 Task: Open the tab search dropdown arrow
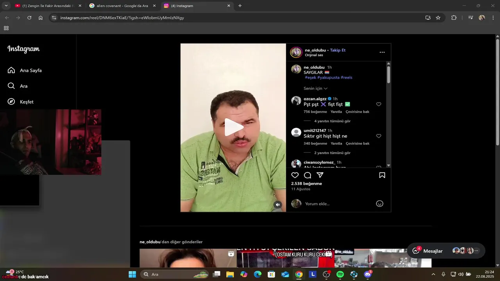click(x=6, y=6)
